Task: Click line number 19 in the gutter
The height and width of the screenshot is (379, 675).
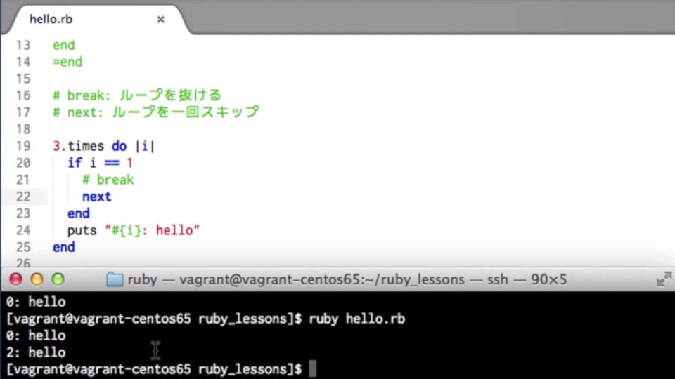Action: click(23, 146)
